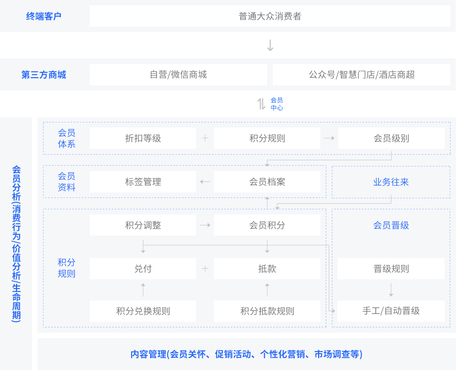Click the arrow from 积分调整 to 会员积分
The image size is (456, 370).
pyautogui.click(x=205, y=225)
